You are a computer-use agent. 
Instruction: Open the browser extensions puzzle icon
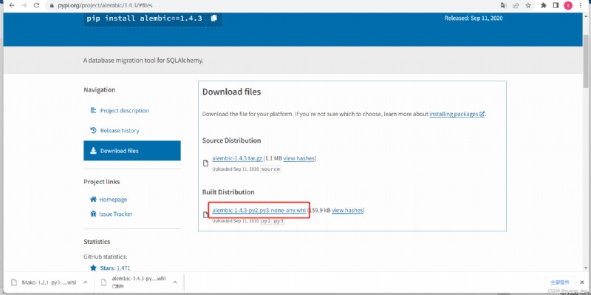pyautogui.click(x=544, y=6)
